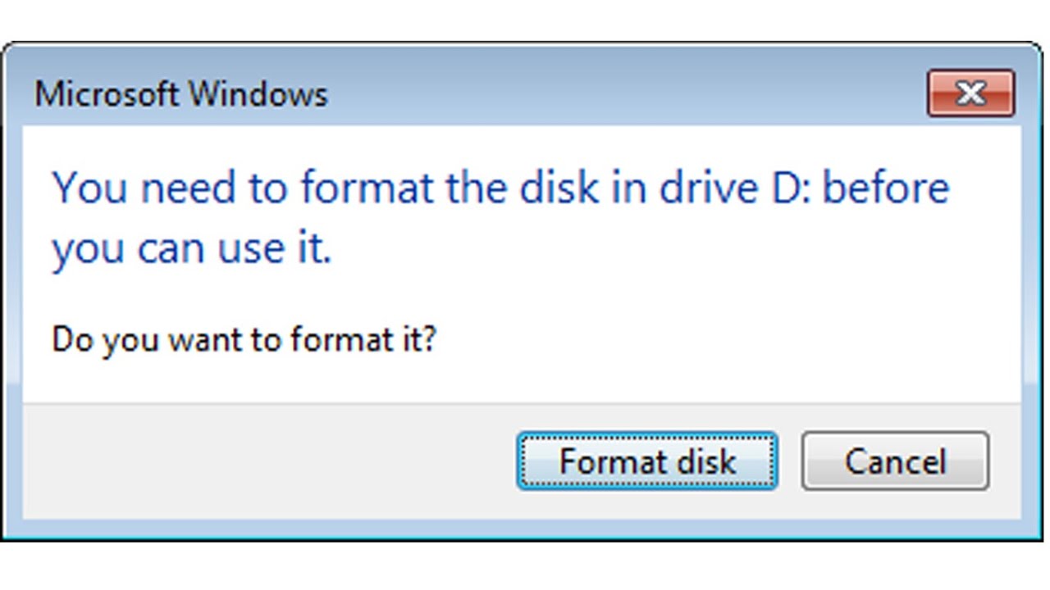The image size is (1050, 590).
Task: Click the word 'Microsoft' in title bar
Action: coord(106,94)
